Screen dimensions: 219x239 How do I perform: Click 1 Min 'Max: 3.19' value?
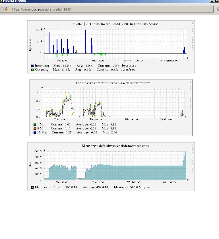(x=109, y=124)
